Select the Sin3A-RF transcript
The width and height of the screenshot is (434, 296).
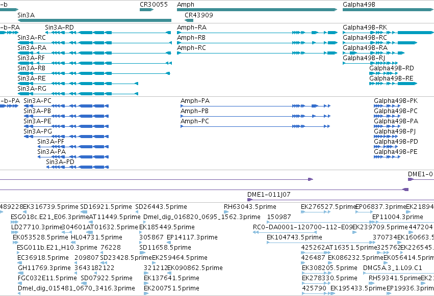pyautogui.click(x=94, y=63)
